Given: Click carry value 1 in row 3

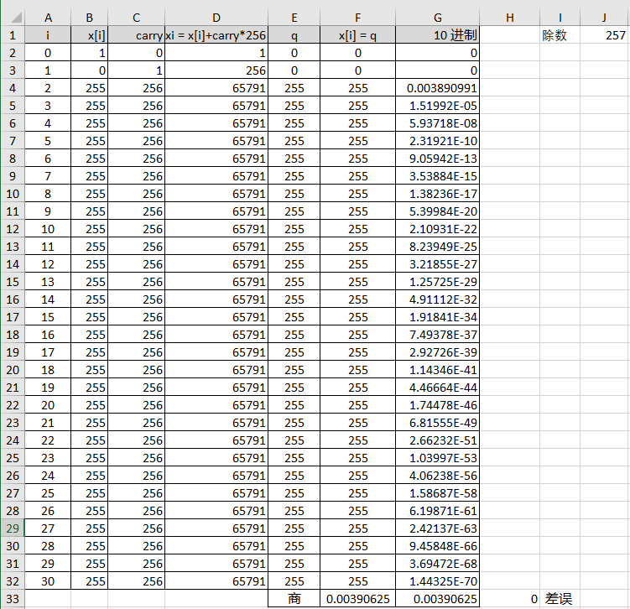Looking at the screenshot, I should (x=136, y=70).
